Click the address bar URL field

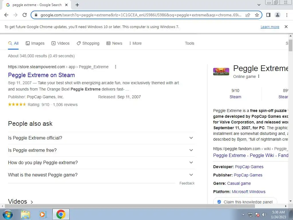coord(141,15)
